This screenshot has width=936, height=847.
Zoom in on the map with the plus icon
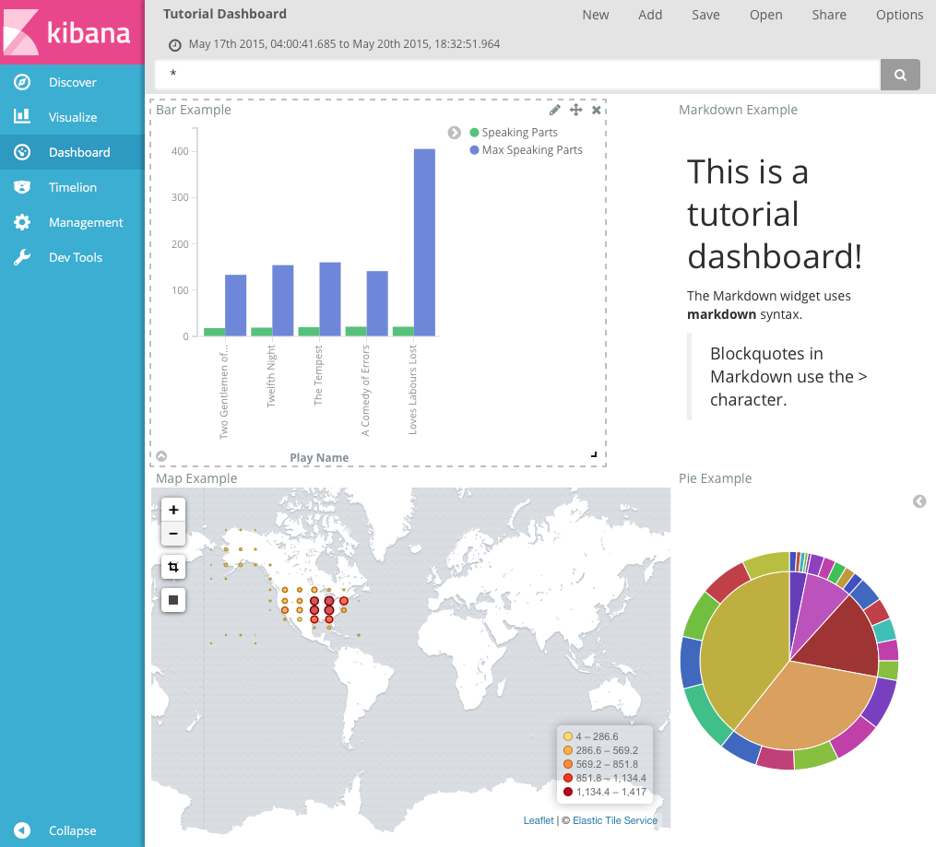(x=173, y=509)
